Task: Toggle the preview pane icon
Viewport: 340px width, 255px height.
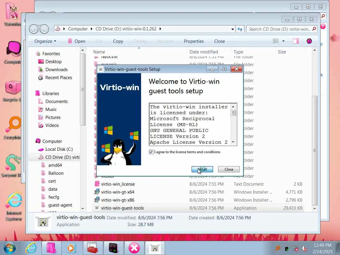Action: click(x=296, y=41)
